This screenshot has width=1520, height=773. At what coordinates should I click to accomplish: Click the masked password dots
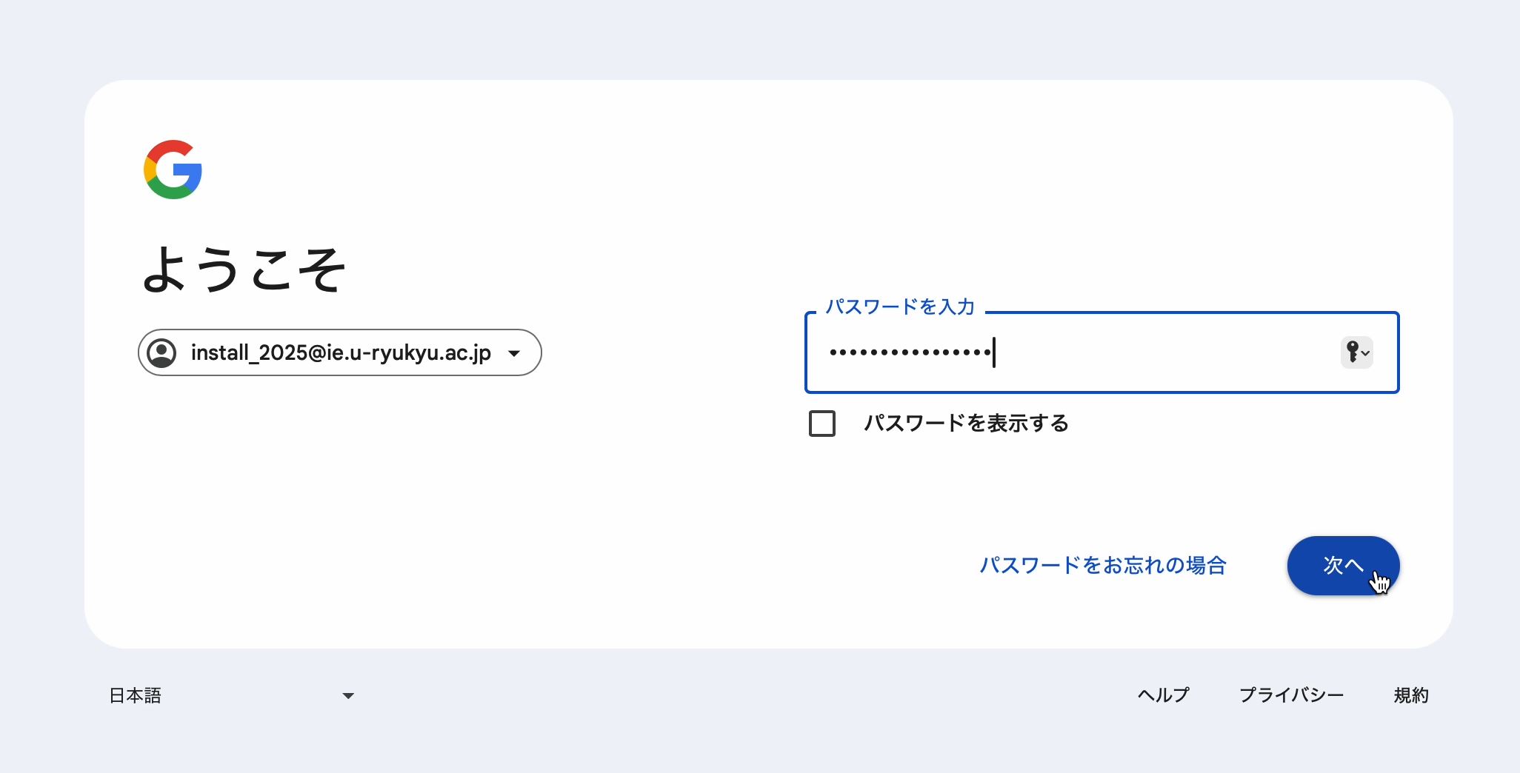[910, 352]
